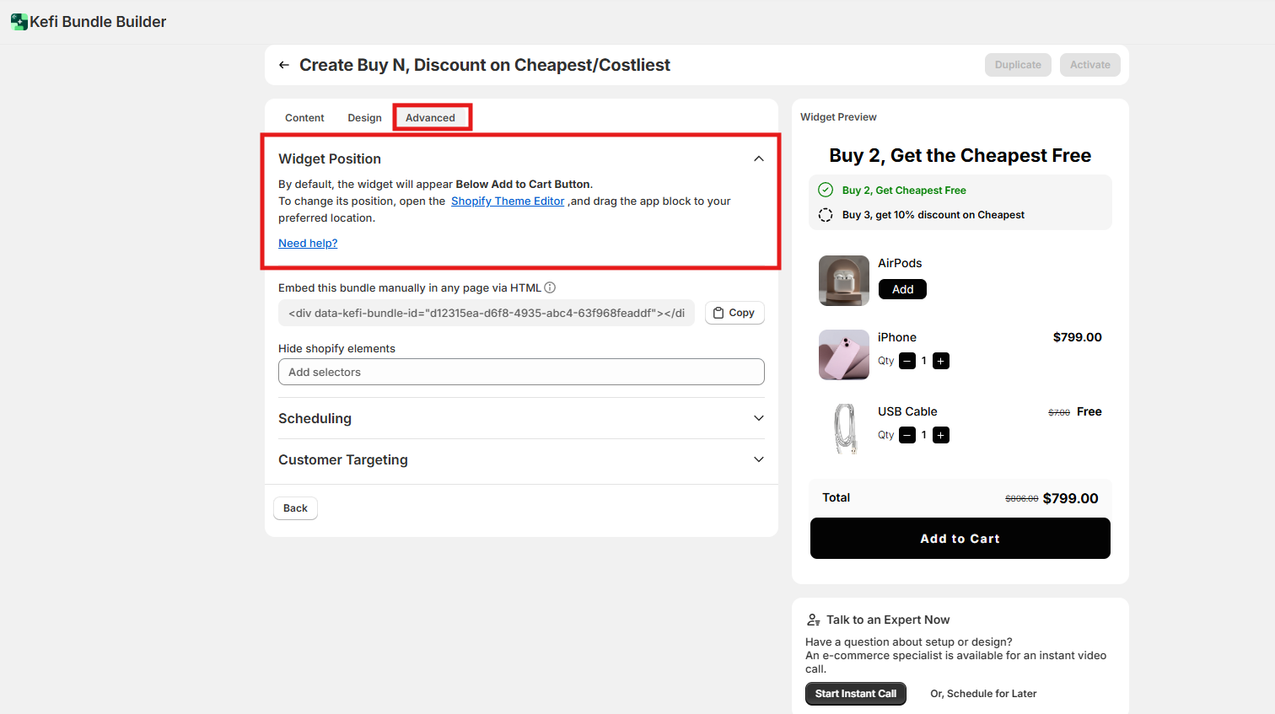Expand the Scheduling section
Viewport: 1275px width, 714px height.
pos(759,418)
